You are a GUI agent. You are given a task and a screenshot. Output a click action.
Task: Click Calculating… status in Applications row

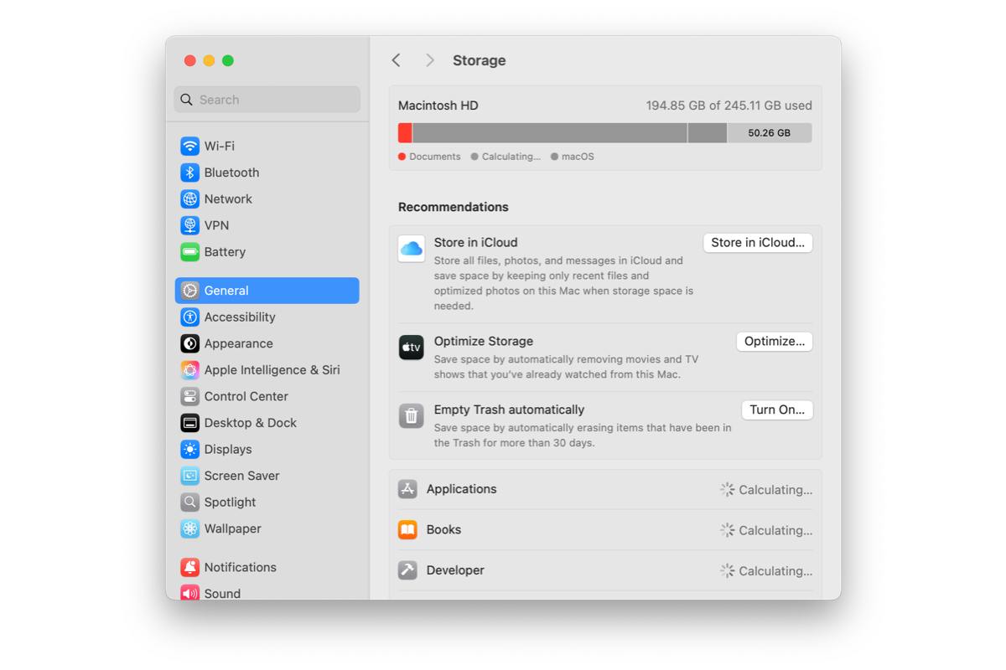click(x=775, y=490)
